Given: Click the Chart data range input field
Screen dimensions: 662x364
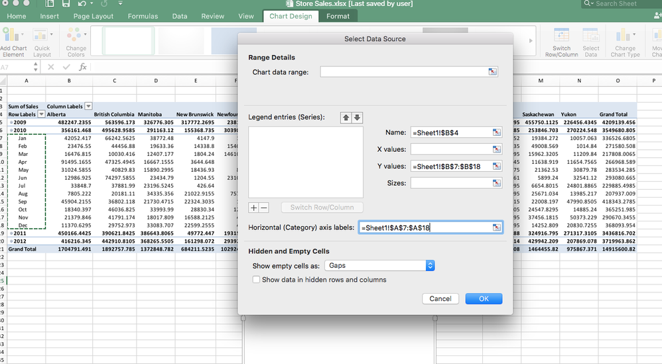Looking at the screenshot, I should 409,72.
